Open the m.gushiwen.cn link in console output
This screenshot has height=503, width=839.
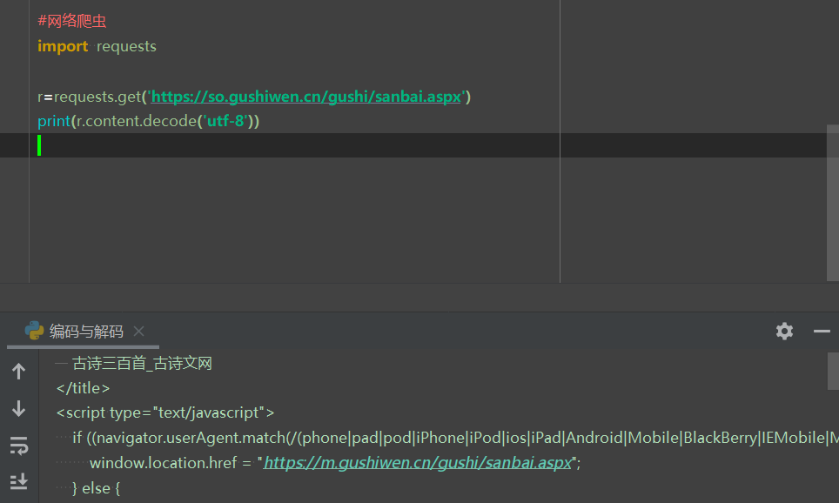(418, 463)
